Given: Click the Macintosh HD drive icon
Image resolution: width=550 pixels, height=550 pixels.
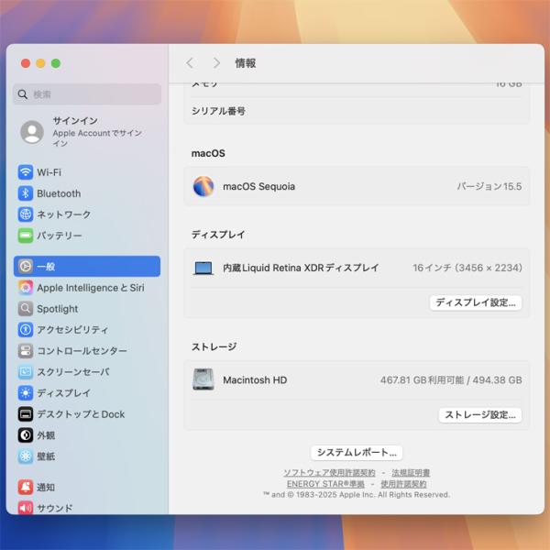Looking at the screenshot, I should point(203,379).
